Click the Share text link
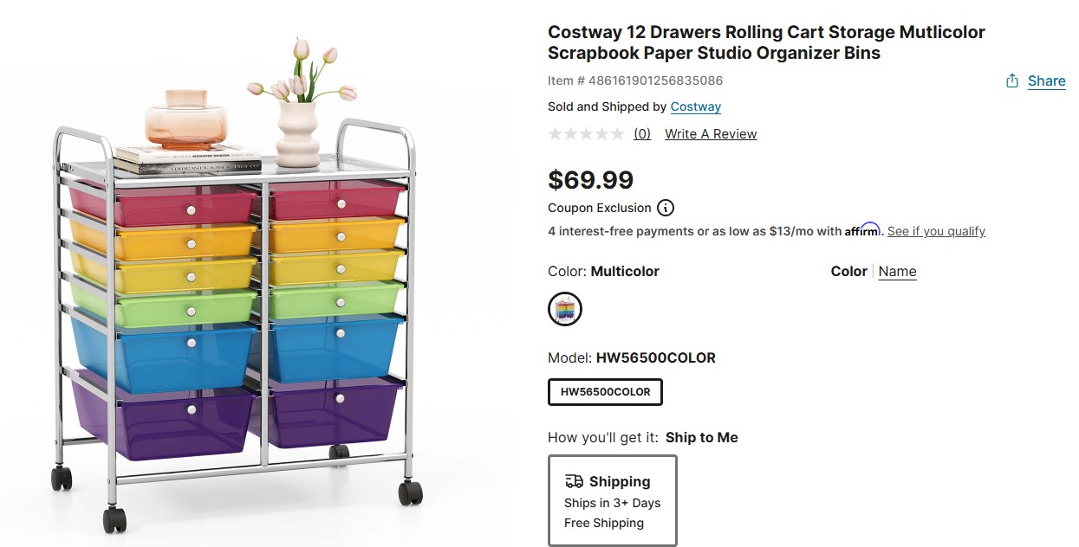1079x547 pixels. click(x=1046, y=80)
